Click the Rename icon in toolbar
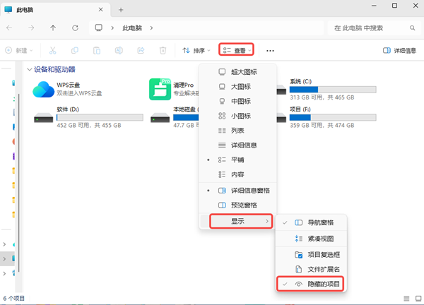The width and height of the screenshot is (424, 305). point(119,51)
